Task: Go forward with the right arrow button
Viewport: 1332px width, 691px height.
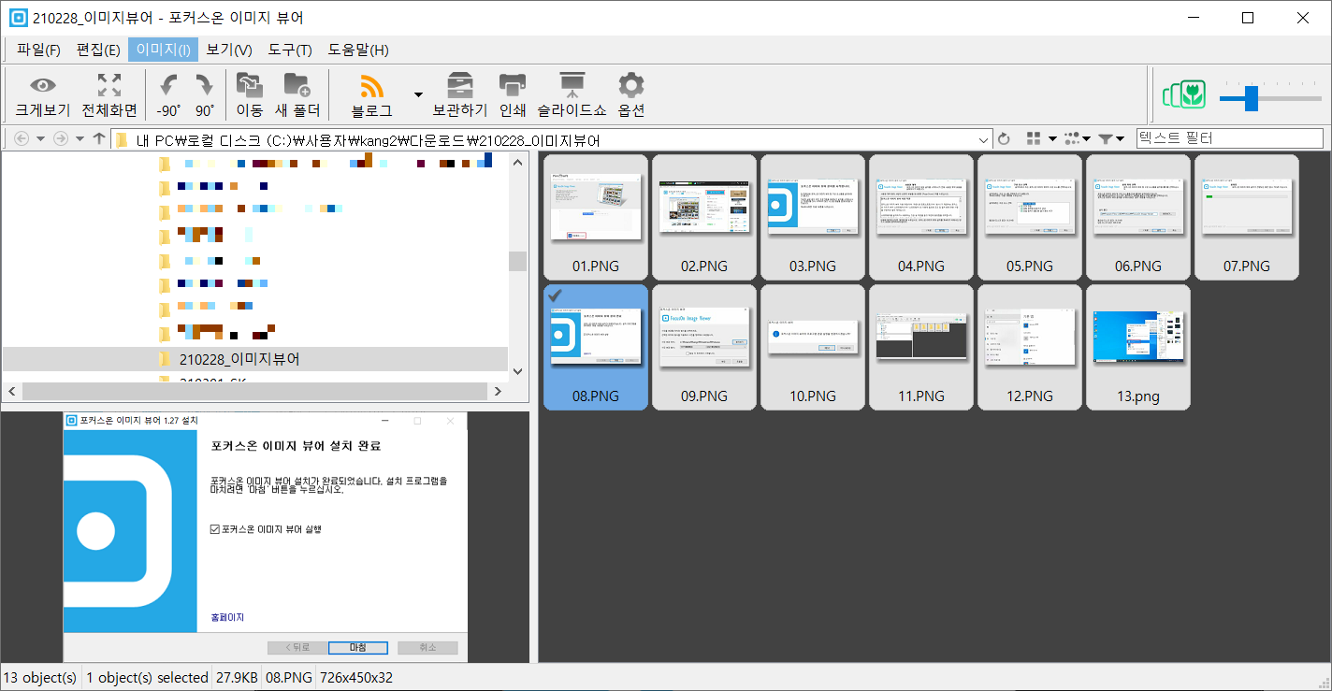Action: (x=61, y=138)
